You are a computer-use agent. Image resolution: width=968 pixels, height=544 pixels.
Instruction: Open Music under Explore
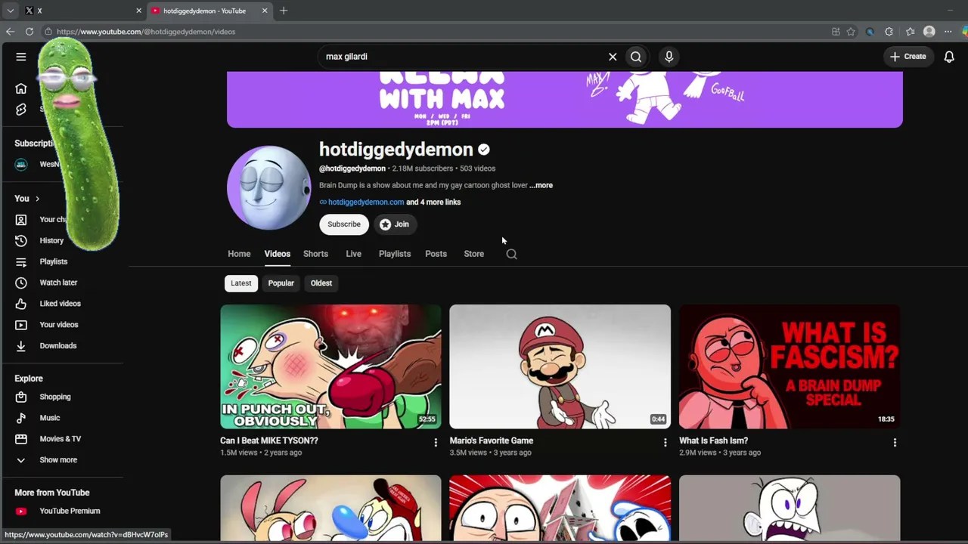click(49, 418)
